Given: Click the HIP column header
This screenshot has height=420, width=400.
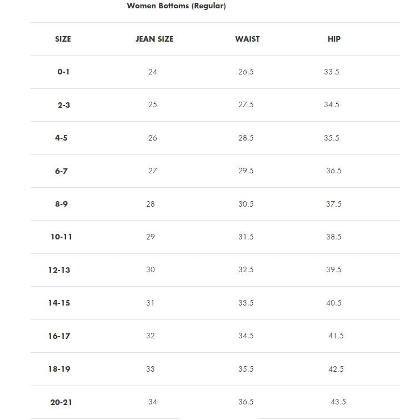Looking at the screenshot, I should 334,39.
